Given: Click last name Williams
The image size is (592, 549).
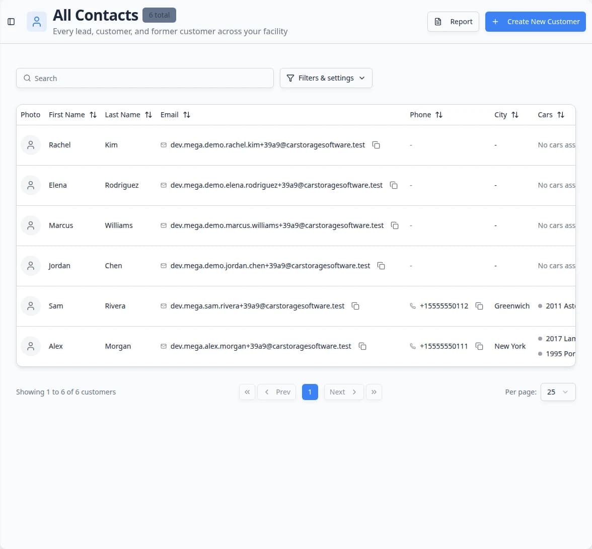Looking at the screenshot, I should (119, 225).
